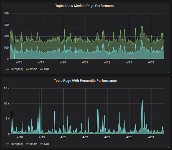Screen dimensions: 172x150
Task: Click the 4/23 x-axis label in 99th percentile chart
Action: click(x=129, y=137)
